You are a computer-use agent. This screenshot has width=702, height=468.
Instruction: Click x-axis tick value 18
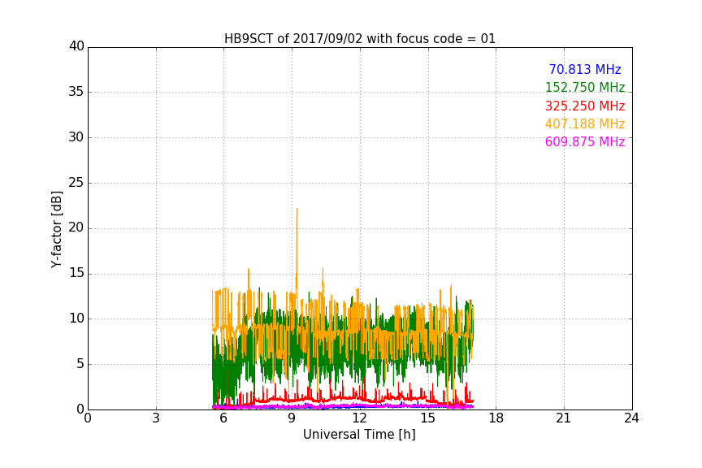tap(496, 418)
